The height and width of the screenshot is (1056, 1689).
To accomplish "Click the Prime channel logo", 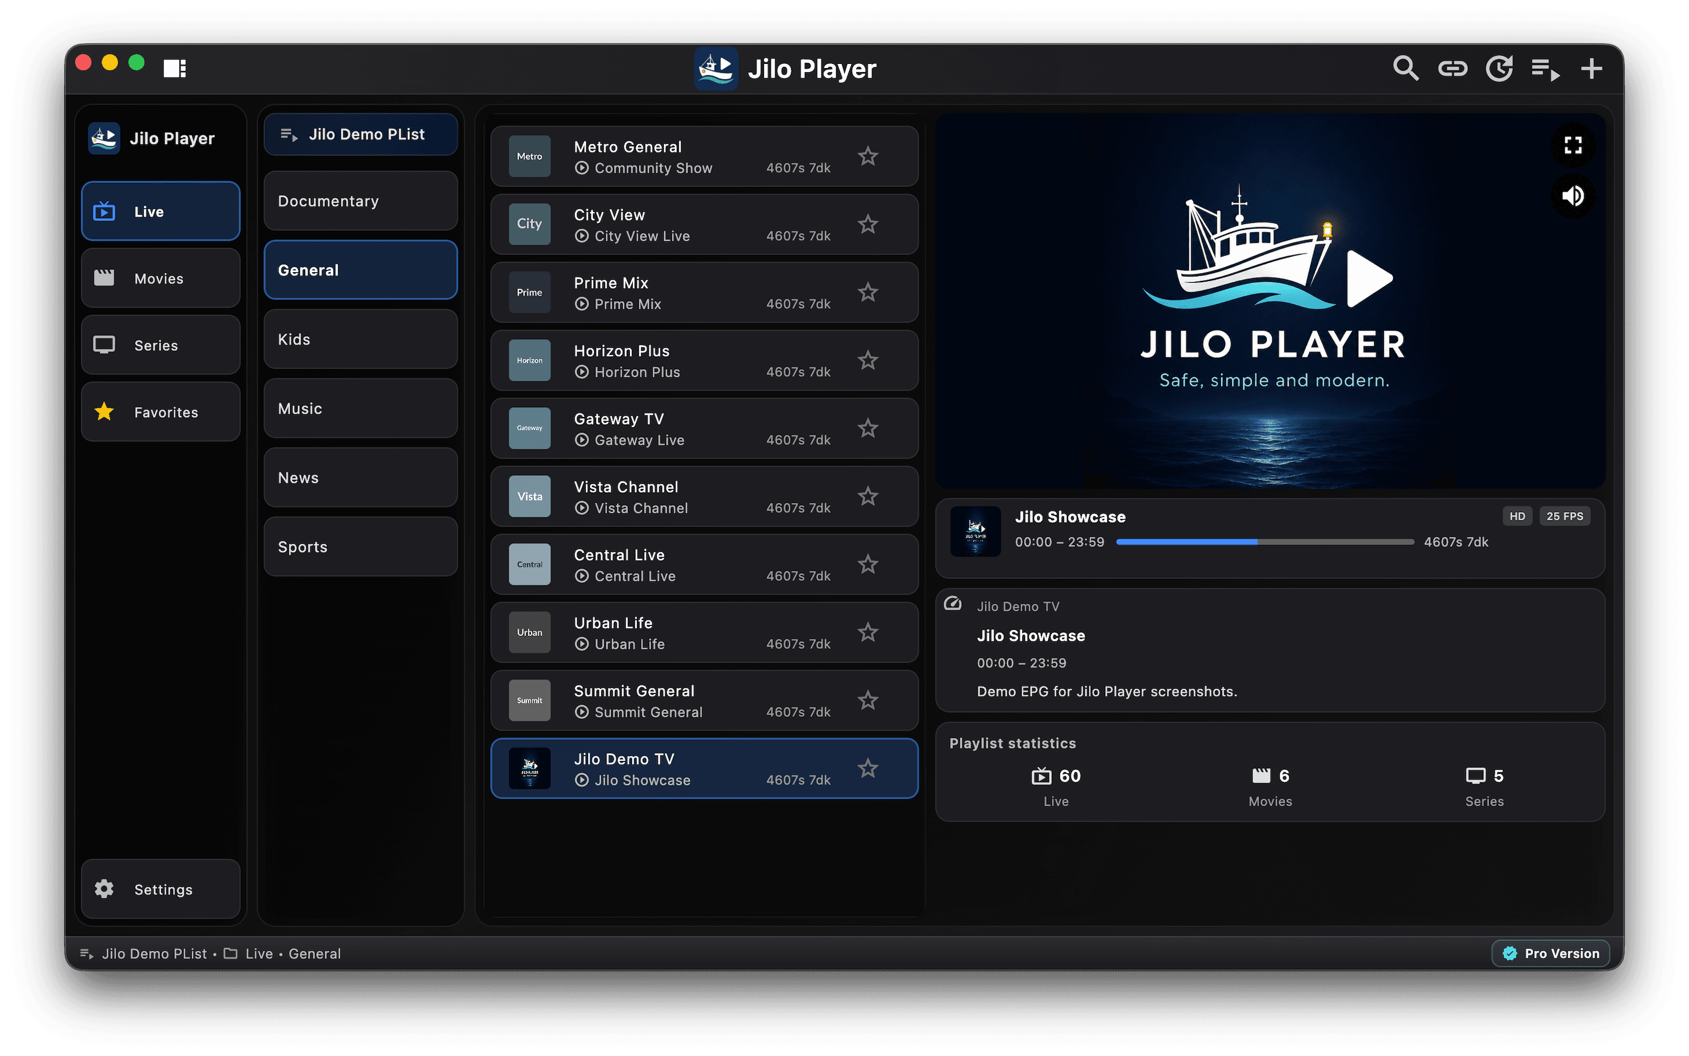I will (530, 292).
